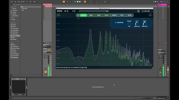The width and height of the screenshot is (179, 100).
Task: Adjust the SPEXX 1k stepper arrows
Action: tap(75, 11)
